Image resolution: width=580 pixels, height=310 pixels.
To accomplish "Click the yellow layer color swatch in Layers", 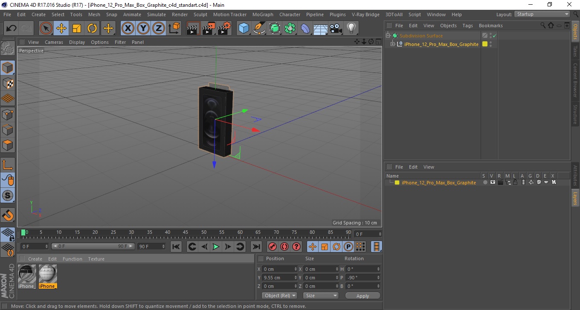I will (397, 183).
